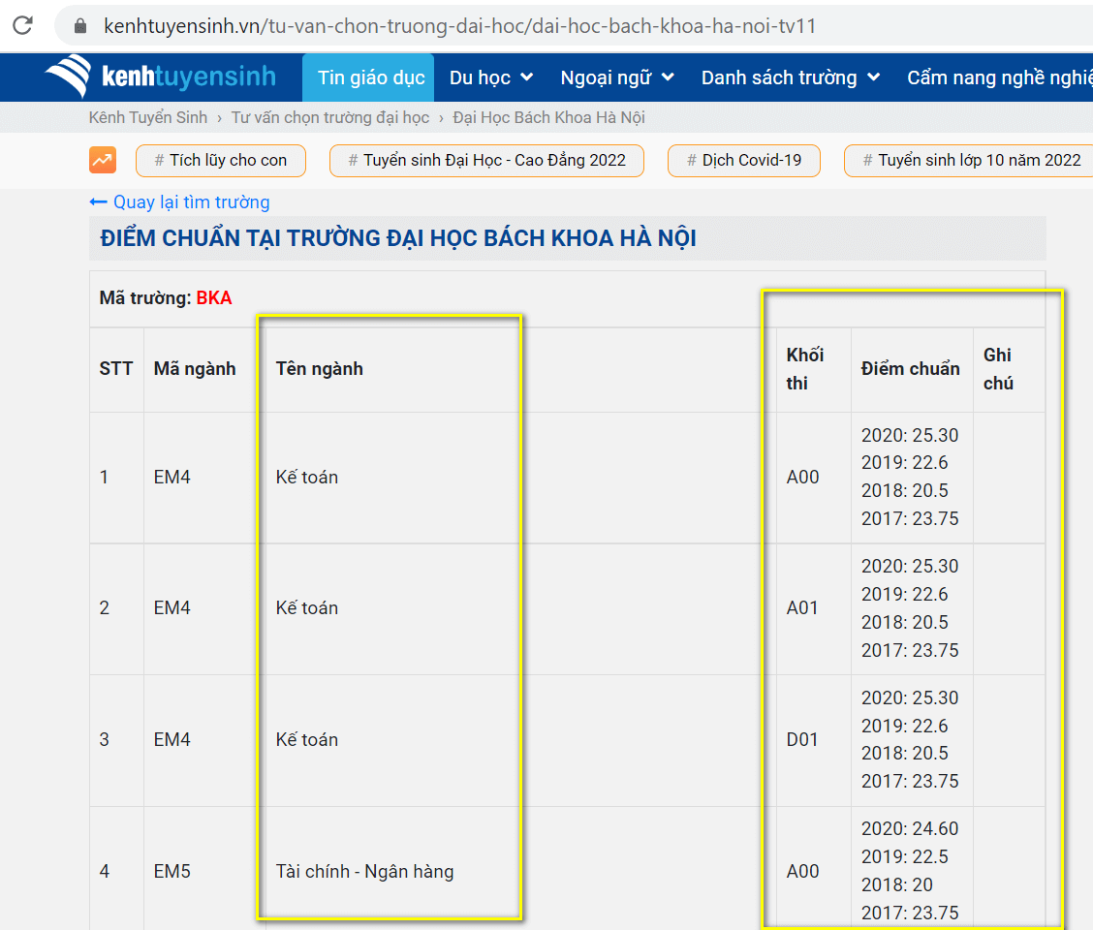
Task: Select Tuyển sinh Đại Học - Cao Đẳng 2022 tag
Action: coord(487,160)
